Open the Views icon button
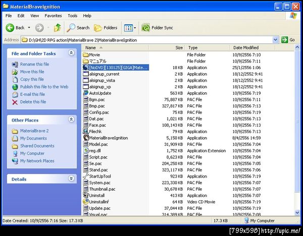303x236 pixels. click(x=128, y=28)
